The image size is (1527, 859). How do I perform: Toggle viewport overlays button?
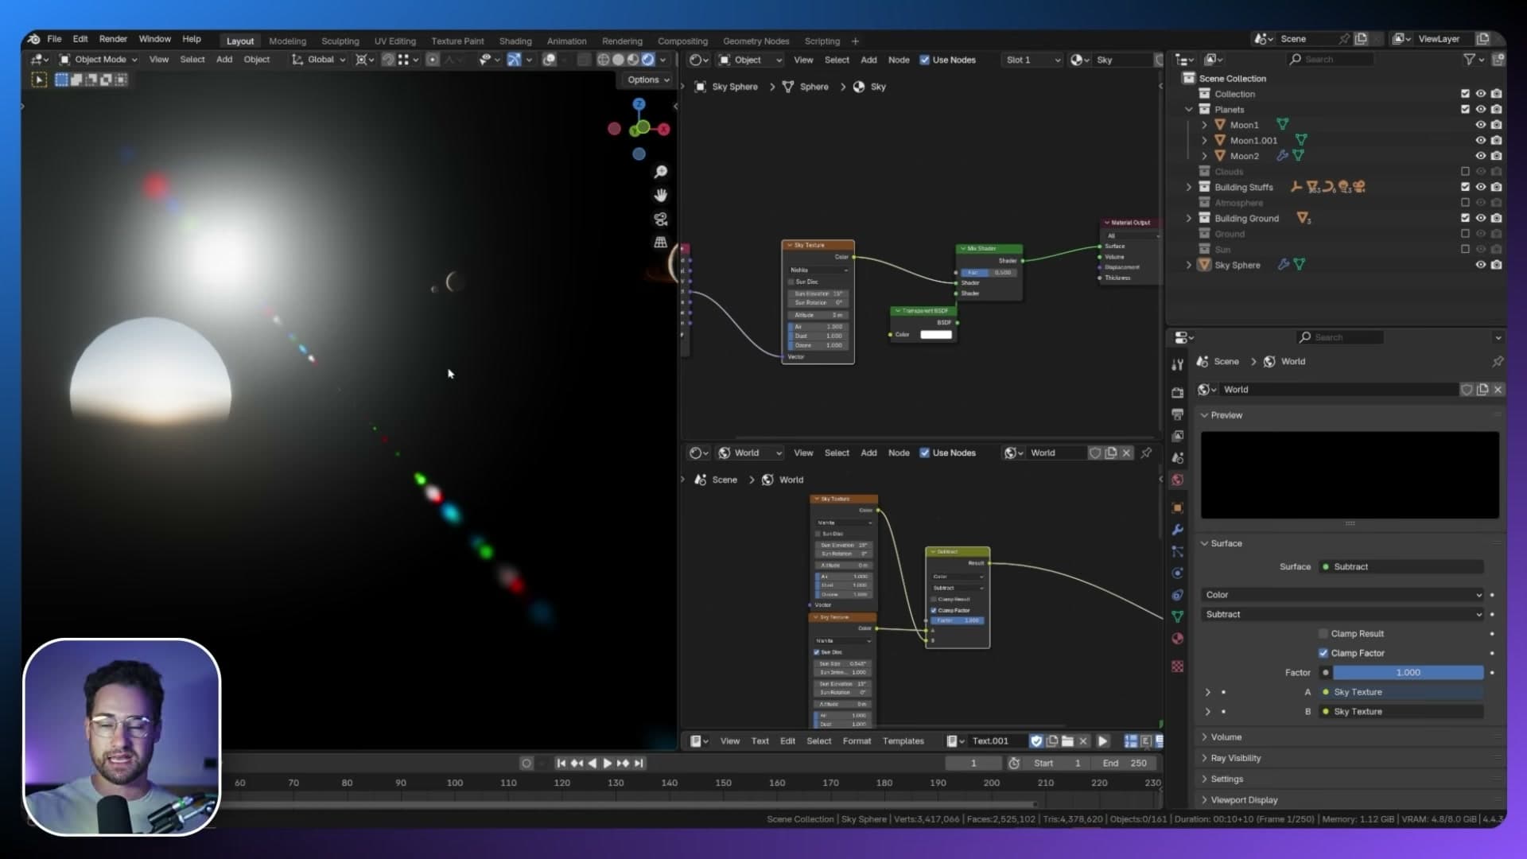549,60
